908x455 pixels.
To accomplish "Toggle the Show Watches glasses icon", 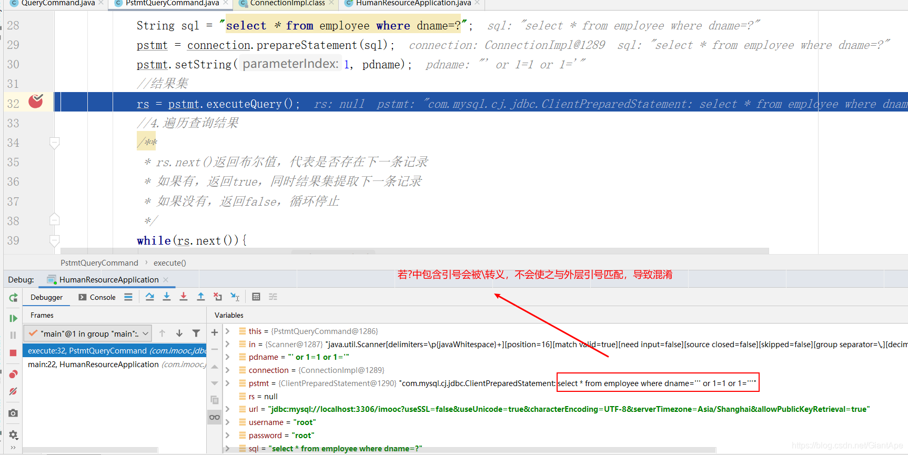I will pyautogui.click(x=215, y=417).
